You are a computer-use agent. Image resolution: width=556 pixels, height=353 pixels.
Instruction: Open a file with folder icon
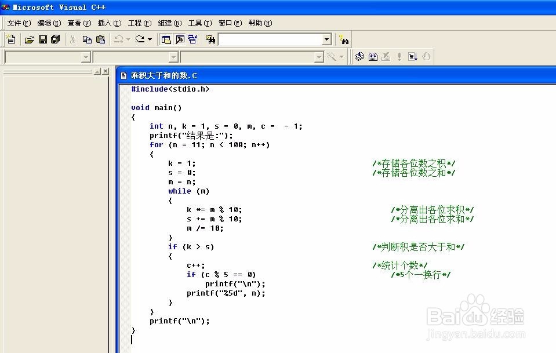pyautogui.click(x=29, y=39)
